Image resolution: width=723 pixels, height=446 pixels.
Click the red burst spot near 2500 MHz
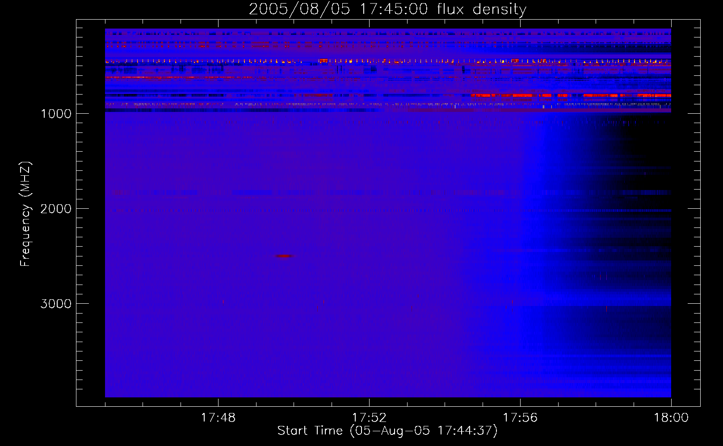point(284,256)
